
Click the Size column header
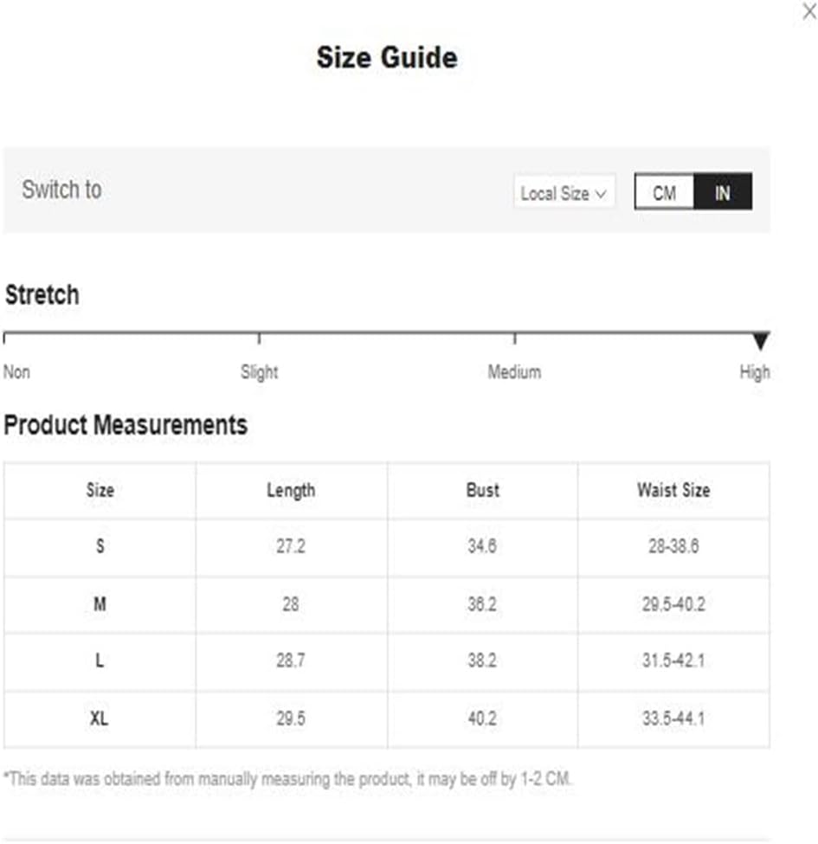100,490
